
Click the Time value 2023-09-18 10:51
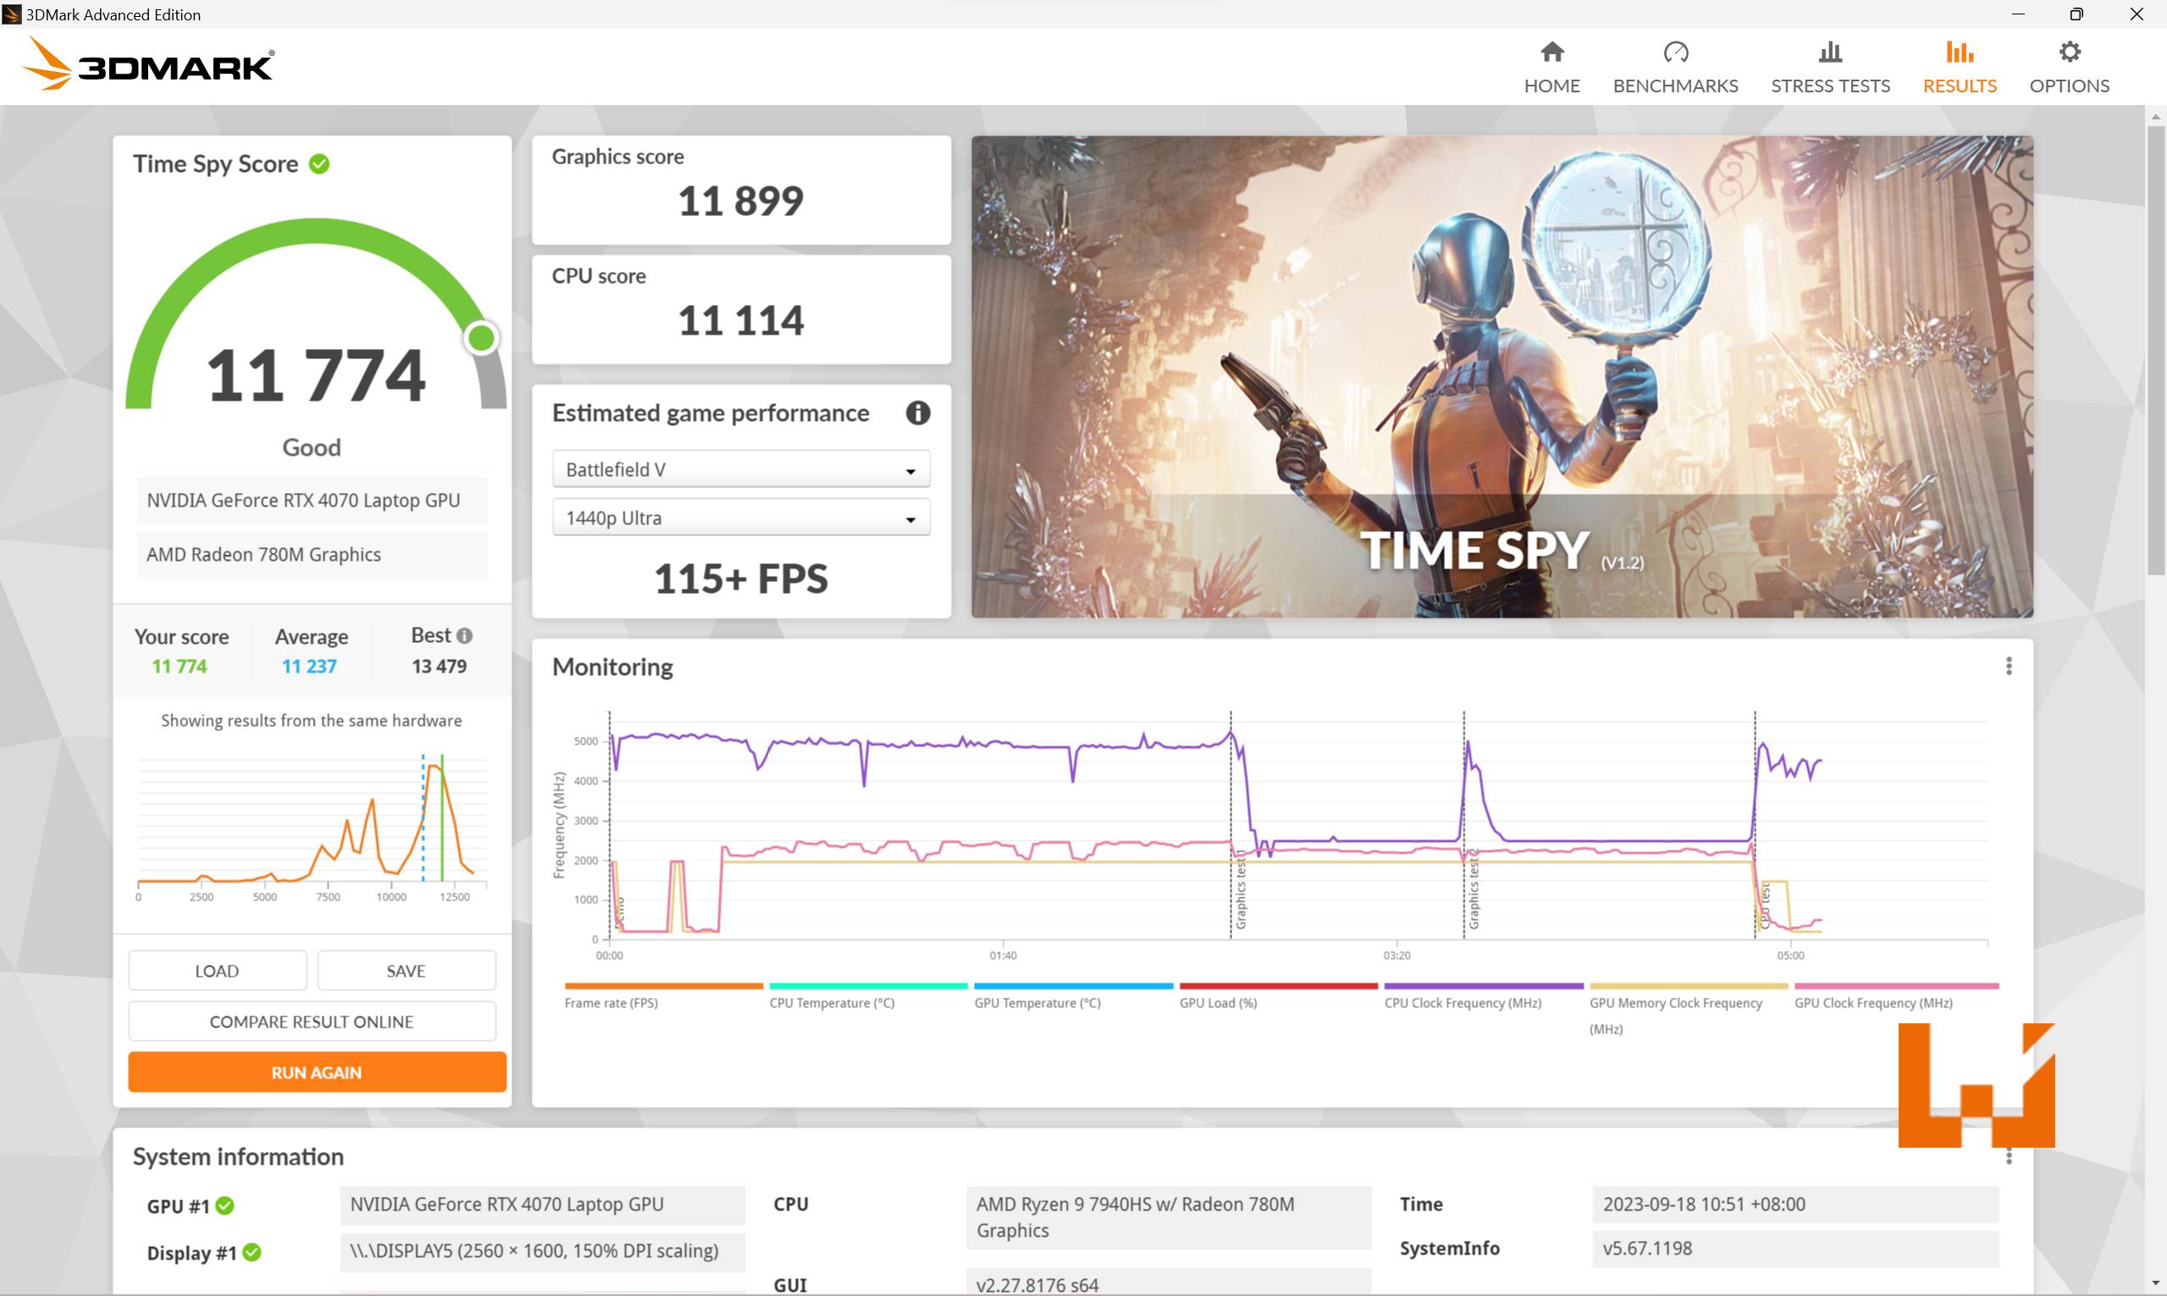1795,1204
